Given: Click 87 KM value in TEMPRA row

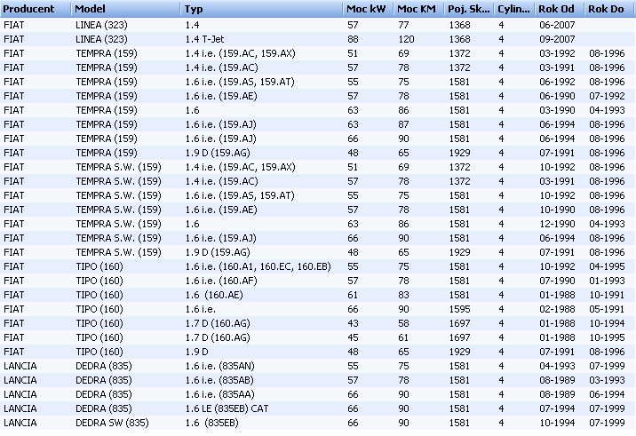Looking at the screenshot, I should pyautogui.click(x=403, y=124).
